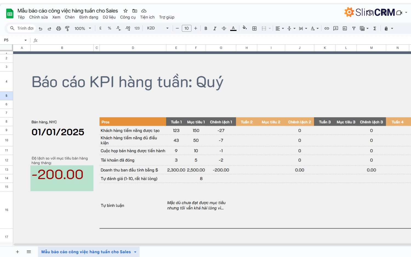
Task: Click the add new sheet button
Action: (x=18, y=252)
